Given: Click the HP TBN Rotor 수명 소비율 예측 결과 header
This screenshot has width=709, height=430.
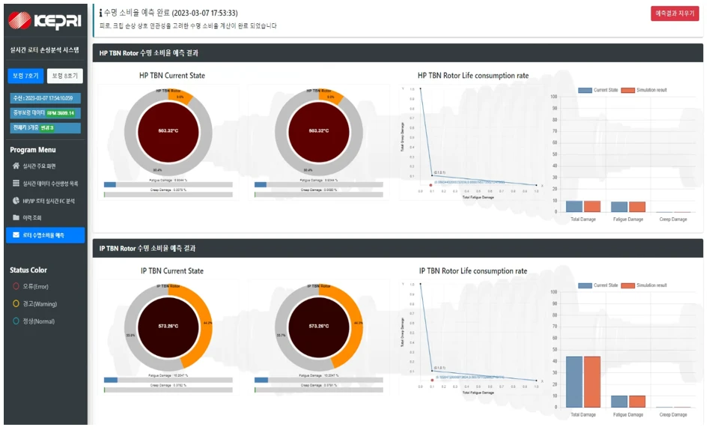Looking at the screenshot, I should (398, 53).
